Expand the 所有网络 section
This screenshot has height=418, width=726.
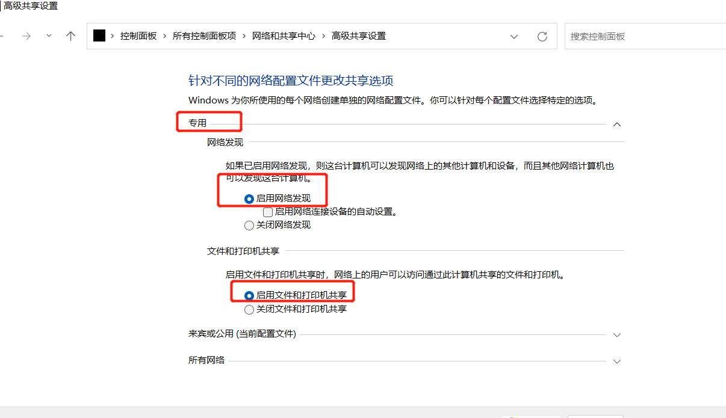(x=616, y=361)
